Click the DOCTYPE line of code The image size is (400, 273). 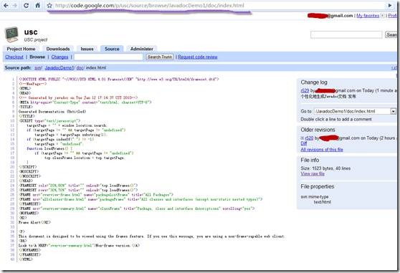click(119, 80)
